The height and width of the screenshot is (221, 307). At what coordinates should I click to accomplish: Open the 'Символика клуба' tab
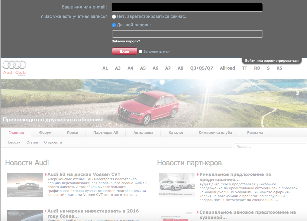(215, 133)
